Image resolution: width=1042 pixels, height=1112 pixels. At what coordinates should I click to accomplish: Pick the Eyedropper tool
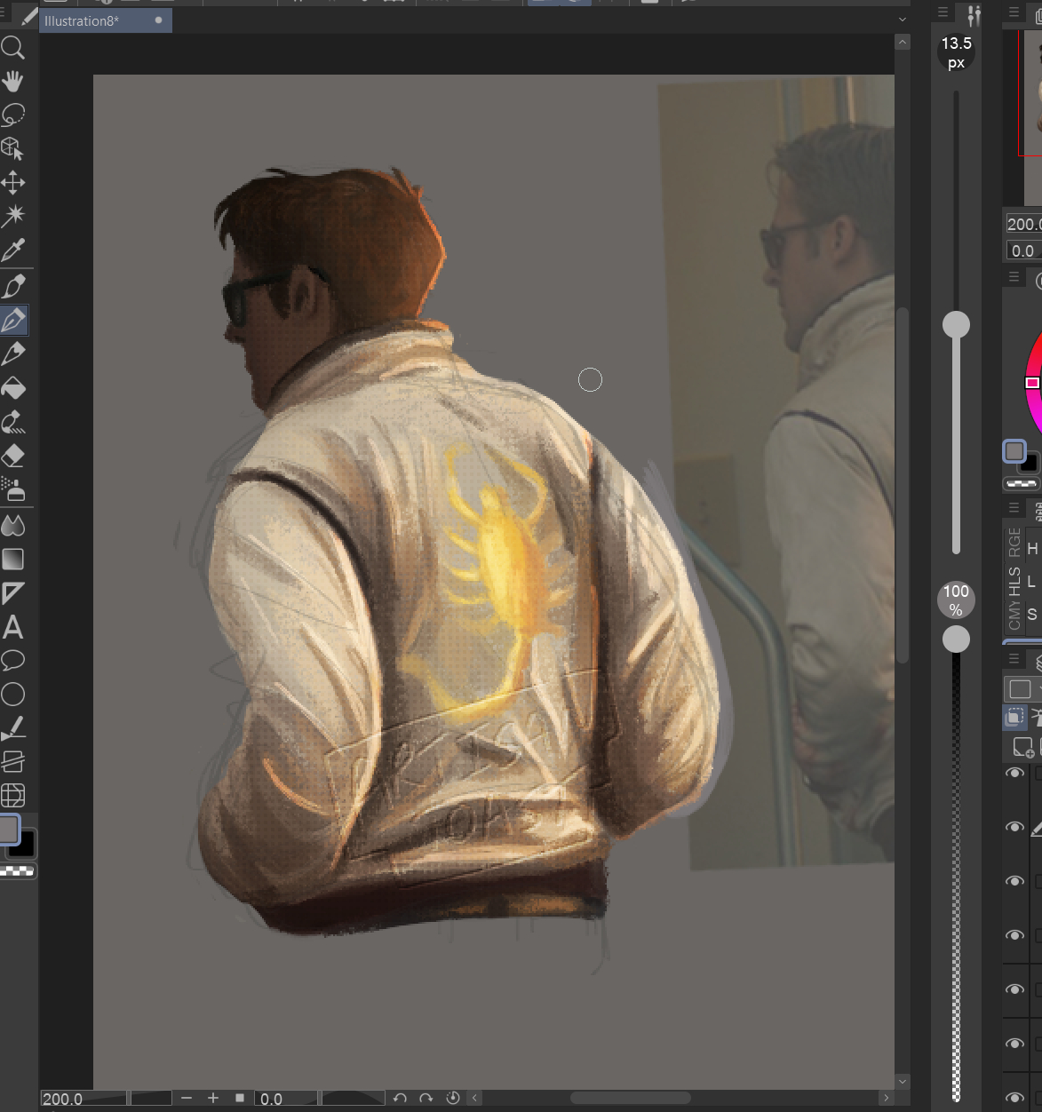point(13,250)
